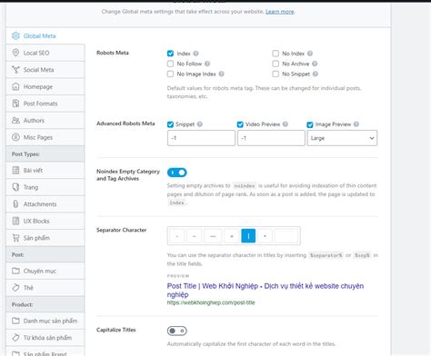The height and width of the screenshot is (356, 431).
Task: Click the Attachments paperclip icon
Action: pyautogui.click(x=15, y=204)
